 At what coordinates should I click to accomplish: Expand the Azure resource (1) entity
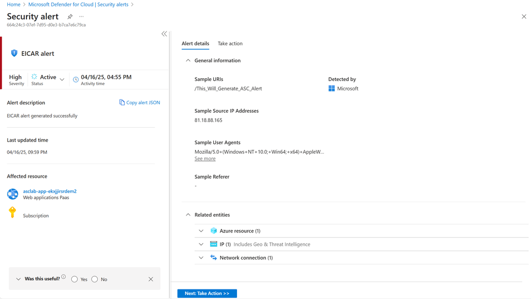pyautogui.click(x=201, y=231)
